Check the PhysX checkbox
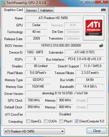The width and height of the screenshot is (109, 137). coord(61,121)
